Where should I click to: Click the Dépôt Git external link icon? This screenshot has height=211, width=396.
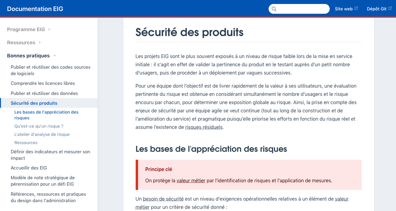click(x=390, y=9)
